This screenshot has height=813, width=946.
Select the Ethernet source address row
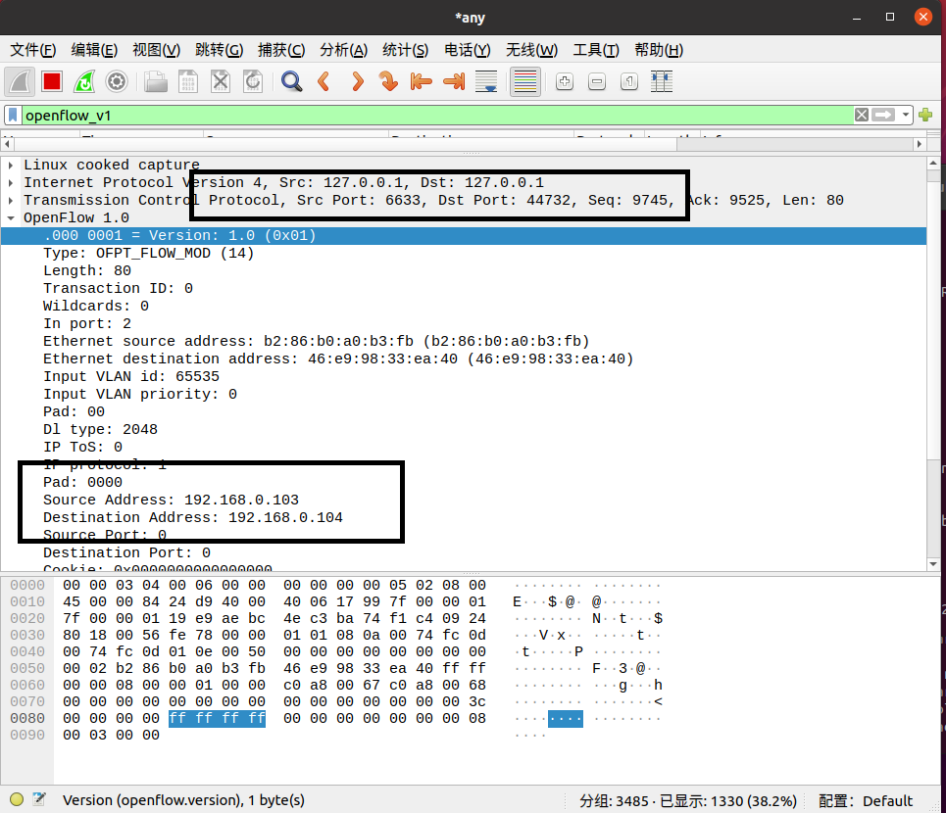[464, 341]
